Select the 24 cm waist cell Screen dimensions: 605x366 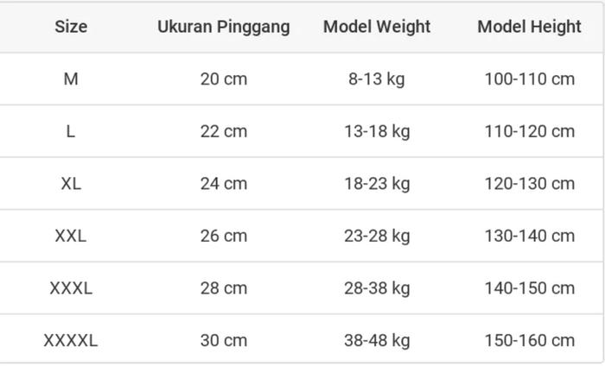click(x=224, y=184)
